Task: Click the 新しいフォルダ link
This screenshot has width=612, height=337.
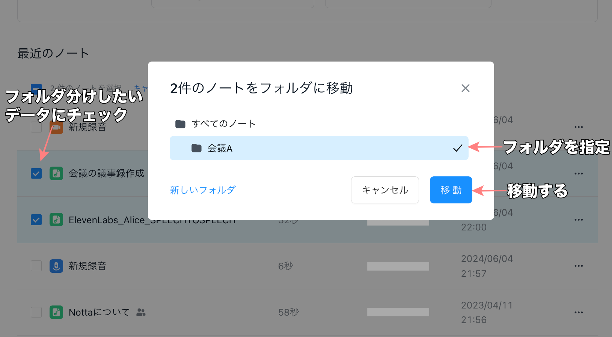Action: [x=203, y=190]
